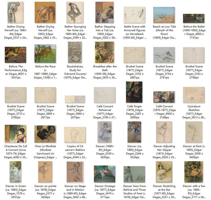The height and width of the screenshot is (200, 211).
Task: Select Battle Scene with Armored Figures on Horseback file
Action: pos(134,15)
